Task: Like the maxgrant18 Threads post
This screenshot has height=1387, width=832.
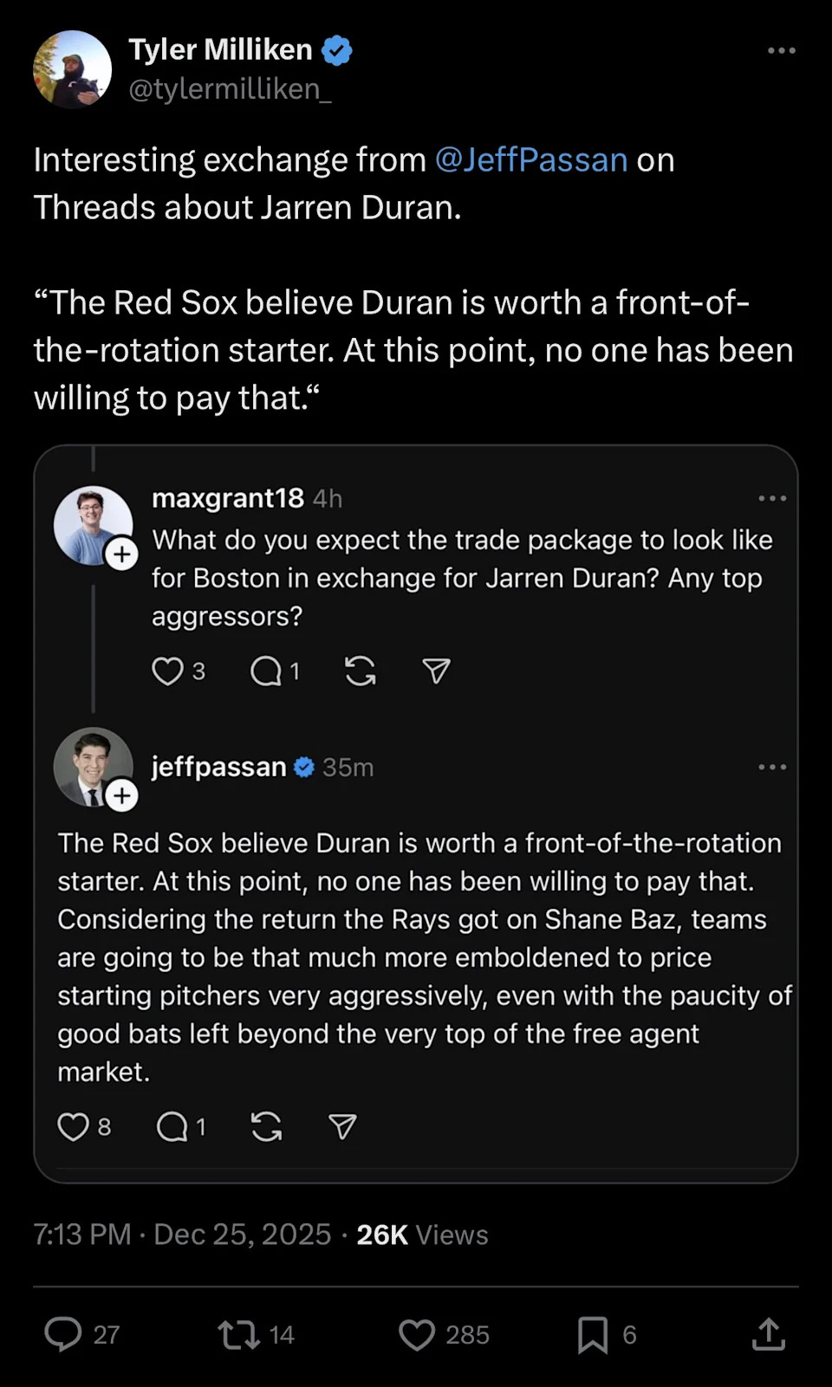Action: point(167,671)
